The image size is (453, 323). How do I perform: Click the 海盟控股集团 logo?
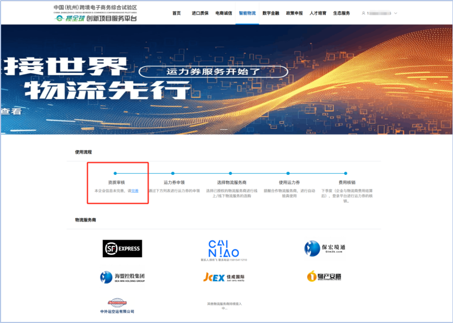point(122,277)
